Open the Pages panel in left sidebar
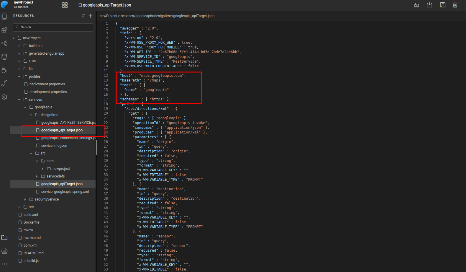 pyautogui.click(x=4, y=17)
